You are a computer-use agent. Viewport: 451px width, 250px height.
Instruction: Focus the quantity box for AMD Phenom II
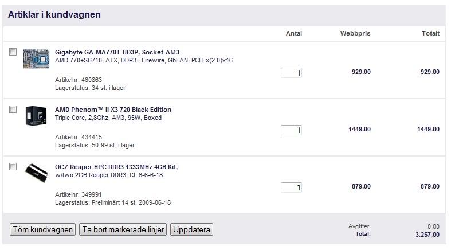291,130
